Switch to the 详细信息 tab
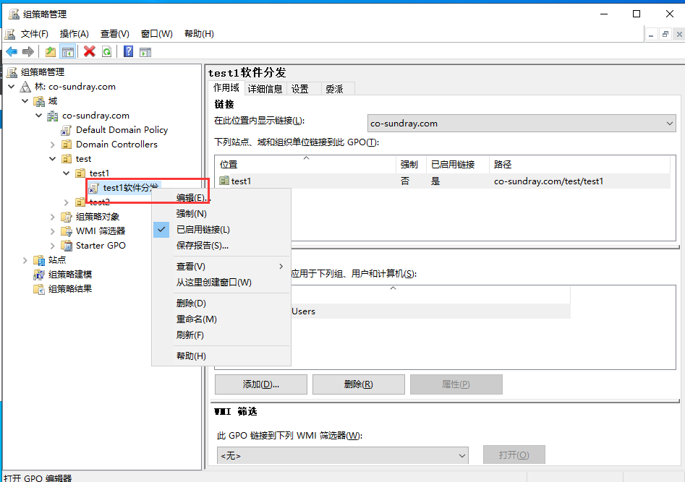This screenshot has height=482, width=685. [x=265, y=89]
